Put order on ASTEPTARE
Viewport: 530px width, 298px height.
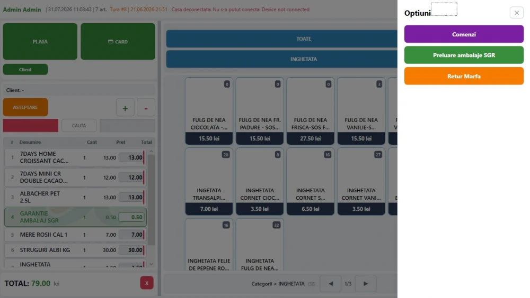(25, 107)
